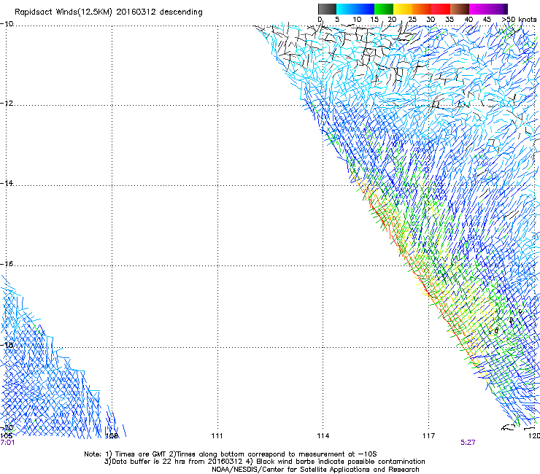Select the dark blue 10–15 knots segment
The height and width of the screenshot is (474, 540).
pos(365,9)
